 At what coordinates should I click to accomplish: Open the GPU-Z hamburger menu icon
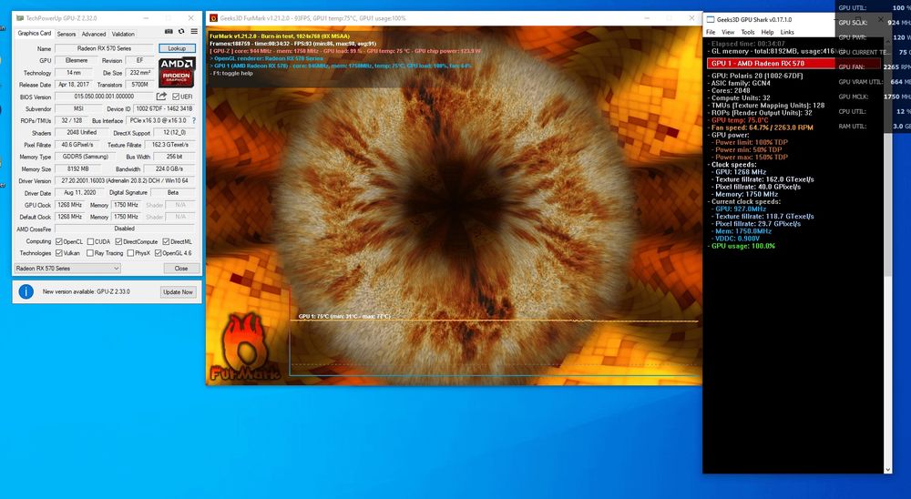pyautogui.click(x=194, y=31)
